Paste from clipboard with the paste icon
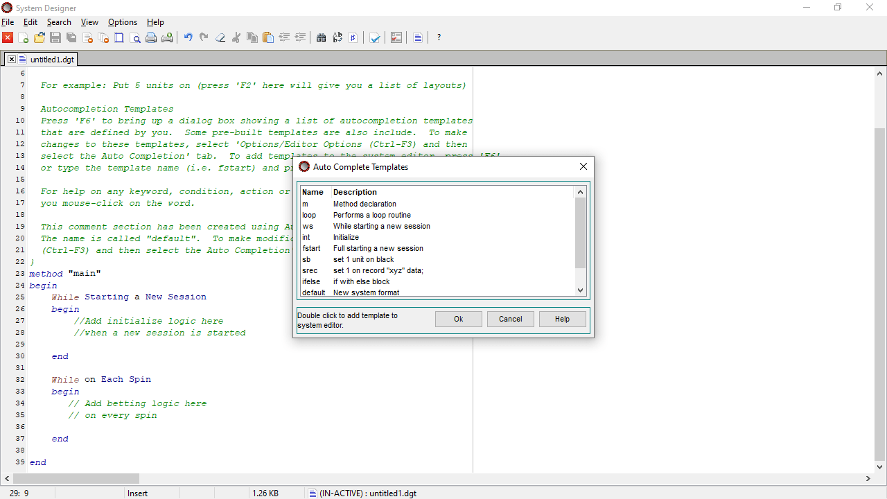 pos(268,37)
